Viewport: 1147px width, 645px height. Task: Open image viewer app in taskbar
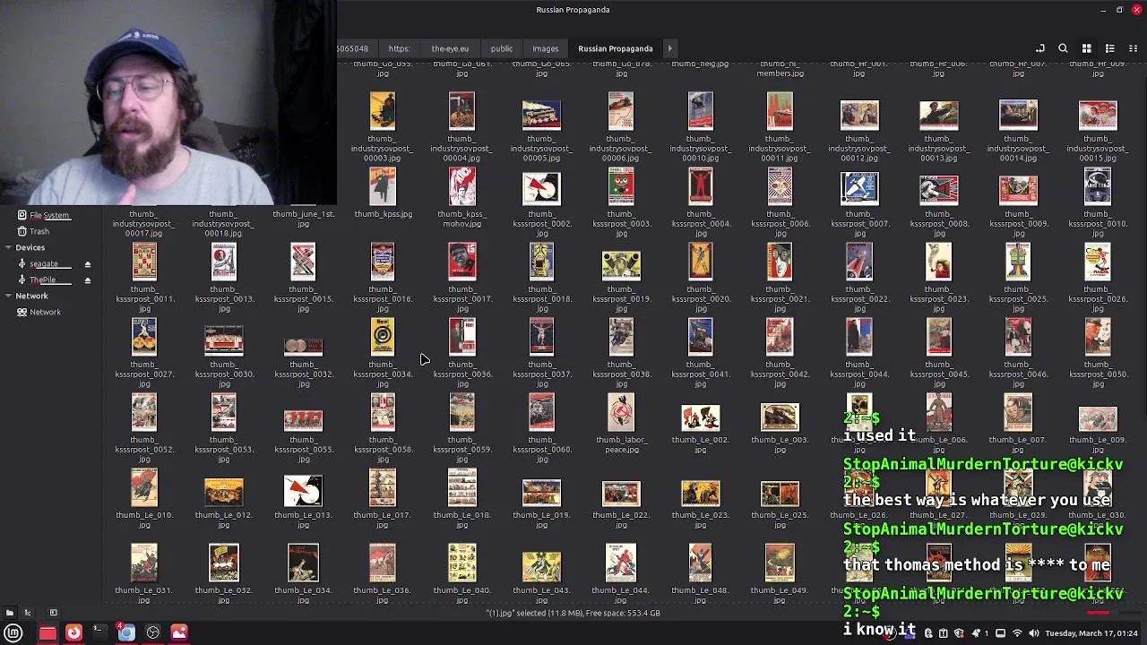pyautogui.click(x=179, y=632)
